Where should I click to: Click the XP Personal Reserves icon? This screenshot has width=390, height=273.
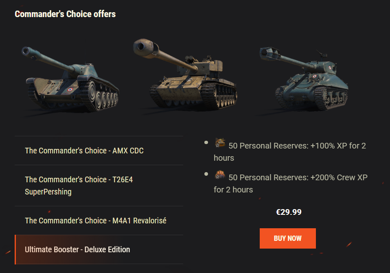coord(220,142)
